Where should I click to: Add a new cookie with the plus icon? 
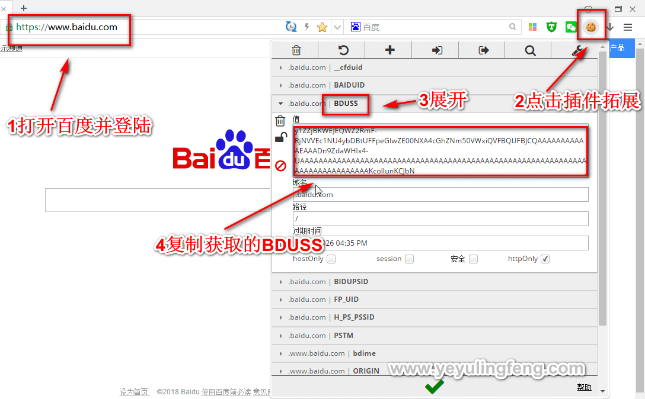pyautogui.click(x=389, y=50)
